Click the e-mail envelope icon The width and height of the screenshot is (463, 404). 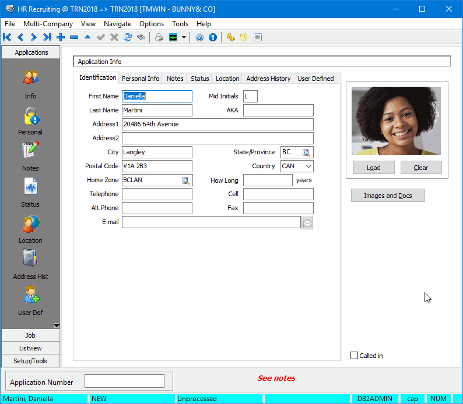[x=307, y=222]
